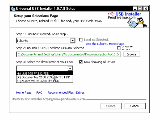
Task: Enable the Show All ISOs checkbox
Action: [x=119, y=48]
